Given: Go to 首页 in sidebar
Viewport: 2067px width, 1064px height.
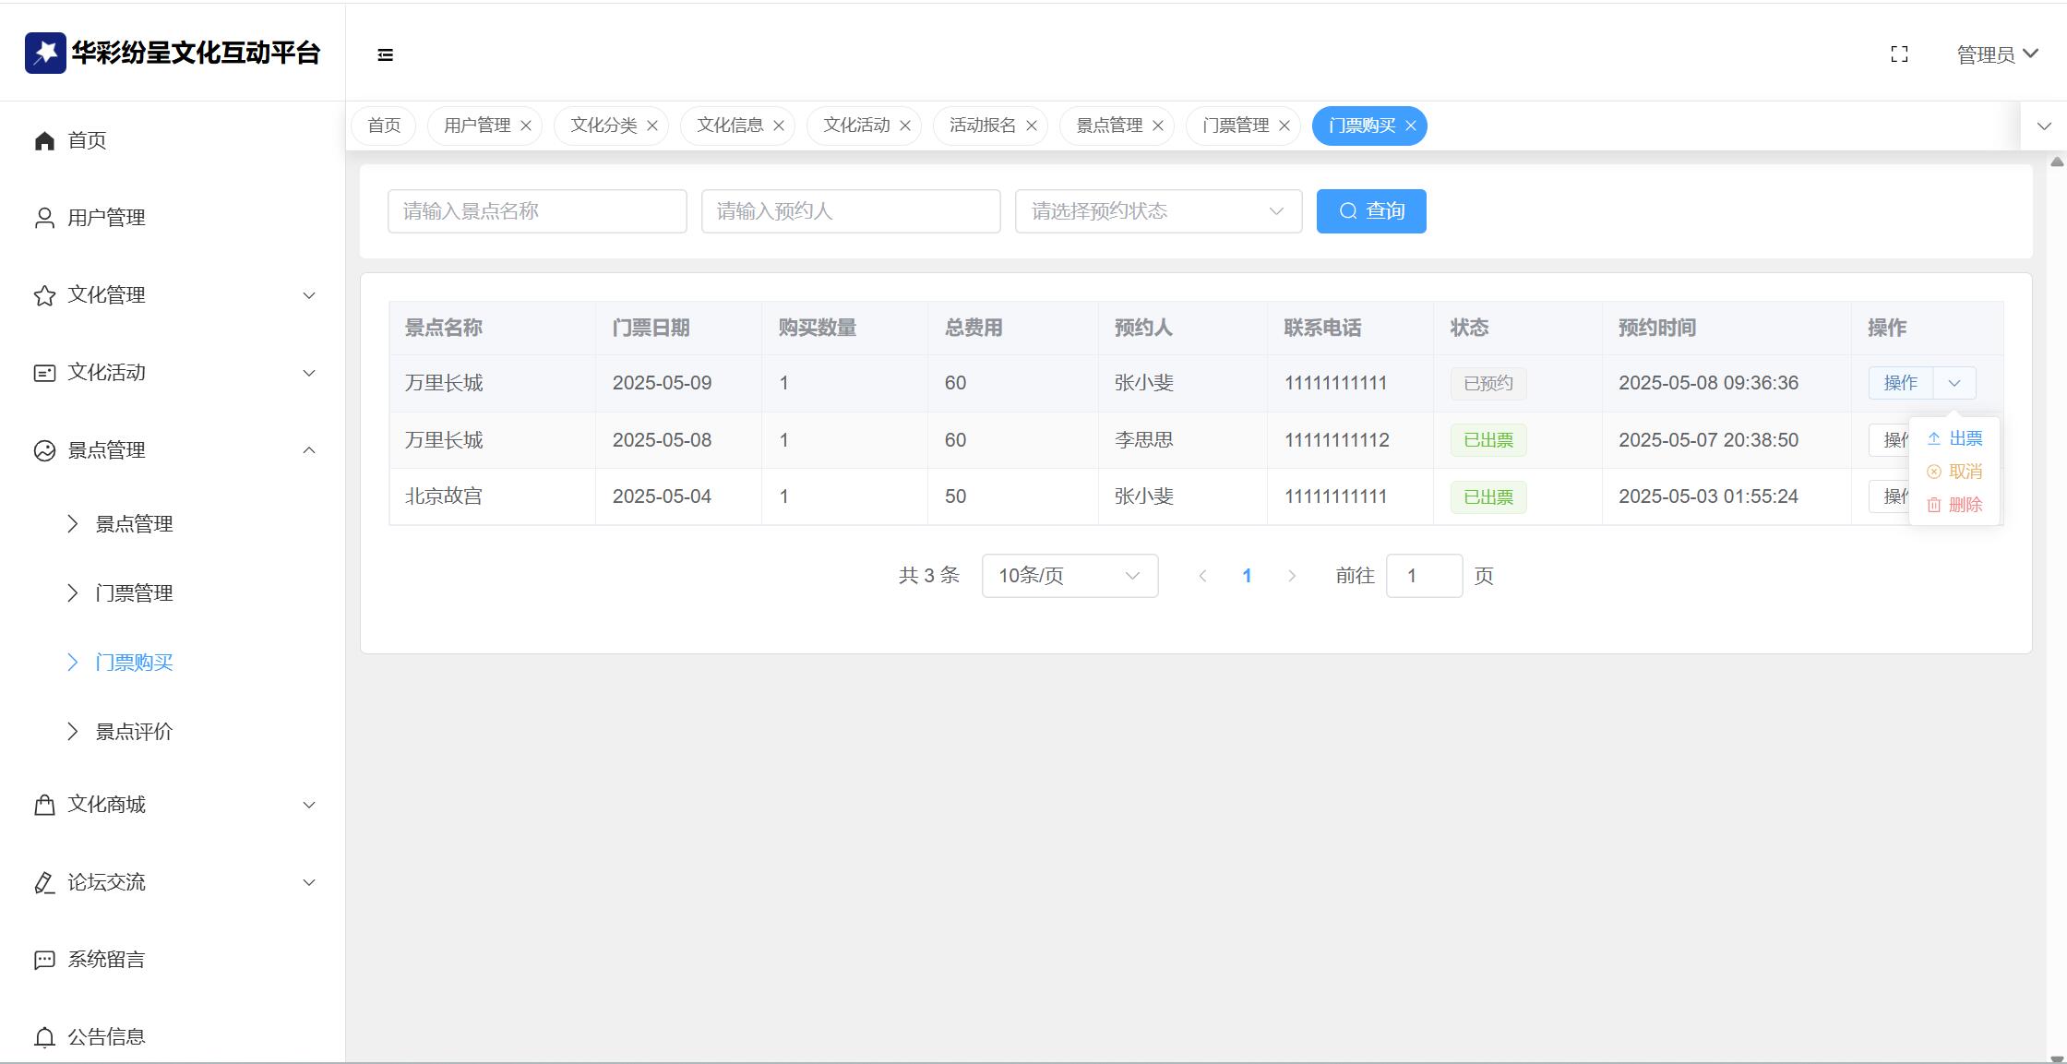Looking at the screenshot, I should coord(87,140).
